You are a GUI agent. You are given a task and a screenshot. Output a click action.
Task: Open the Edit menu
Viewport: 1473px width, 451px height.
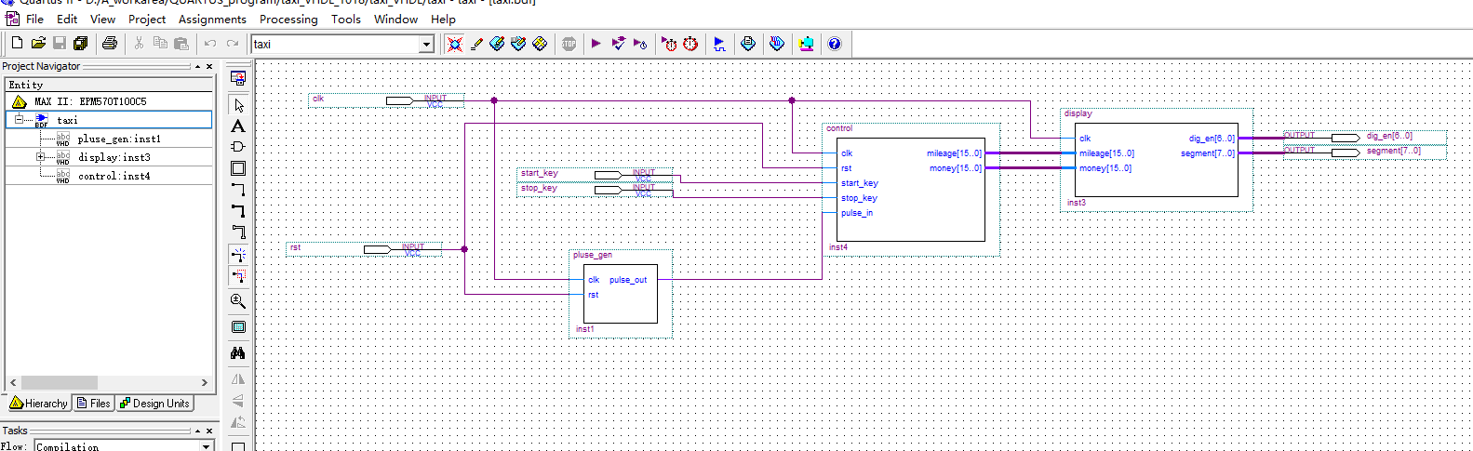click(67, 19)
